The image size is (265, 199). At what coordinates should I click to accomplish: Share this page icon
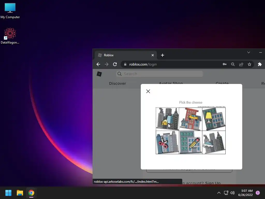tap(241, 64)
